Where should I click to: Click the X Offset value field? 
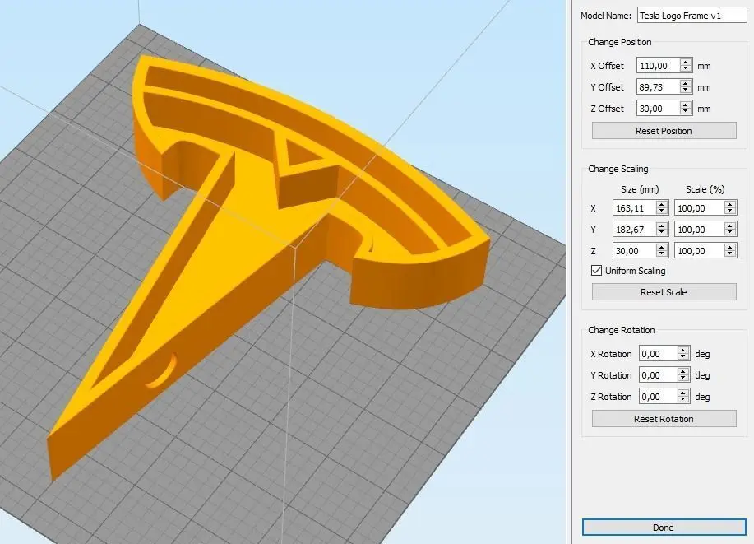click(x=659, y=66)
